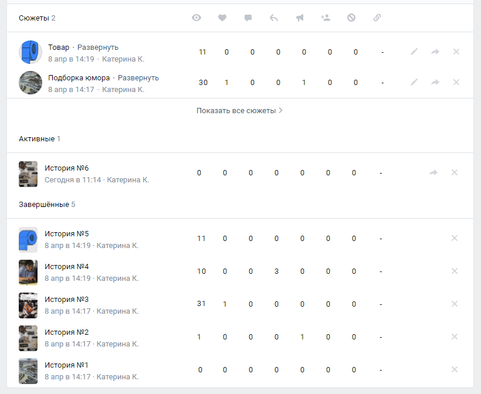This screenshot has width=481, height=394.
Task: Click the views eye column icon
Action: tap(197, 18)
